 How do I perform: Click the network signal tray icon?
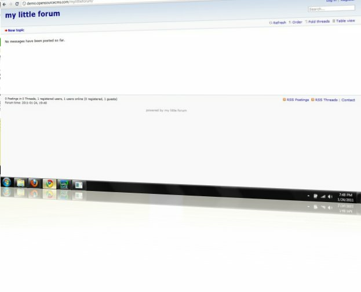pos(323,197)
